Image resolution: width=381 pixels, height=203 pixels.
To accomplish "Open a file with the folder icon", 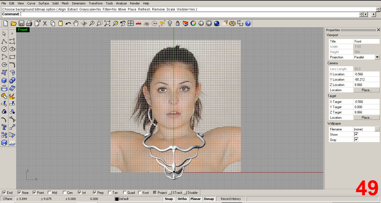I will point(13,23).
